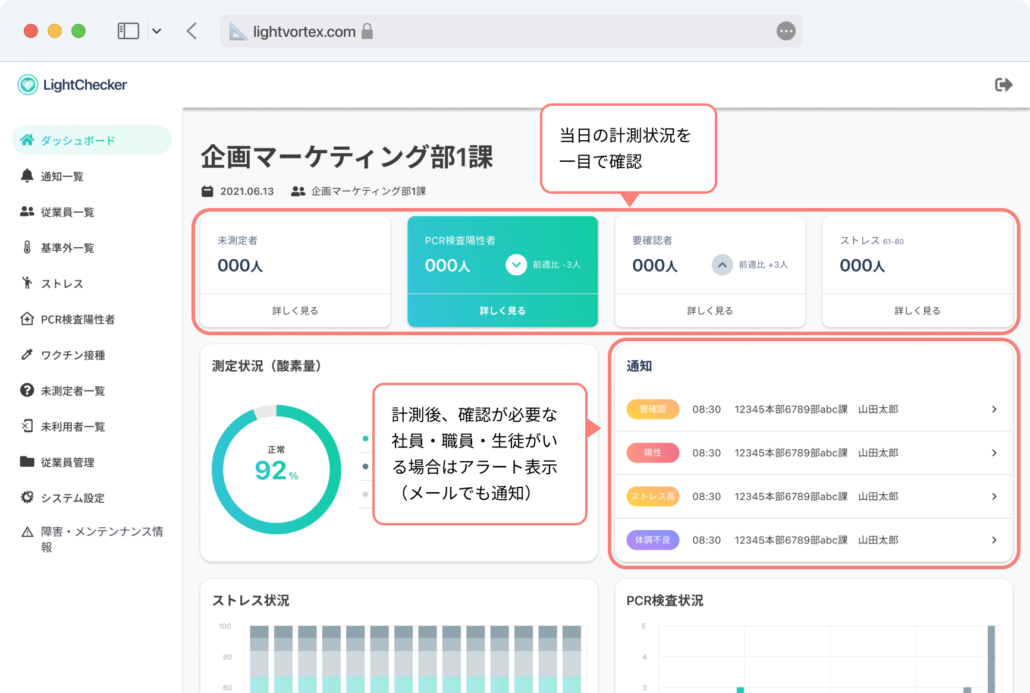Click the orange 要確認 badge
The height and width of the screenshot is (693, 1030).
(653, 409)
